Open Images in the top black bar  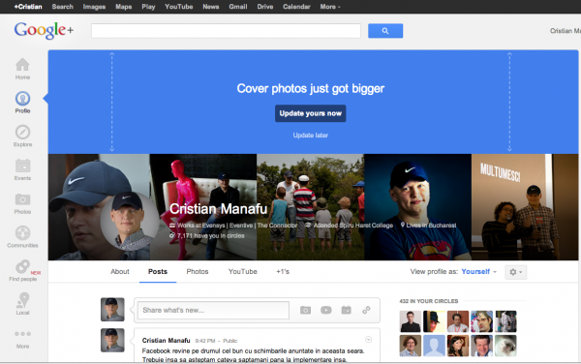(x=94, y=7)
